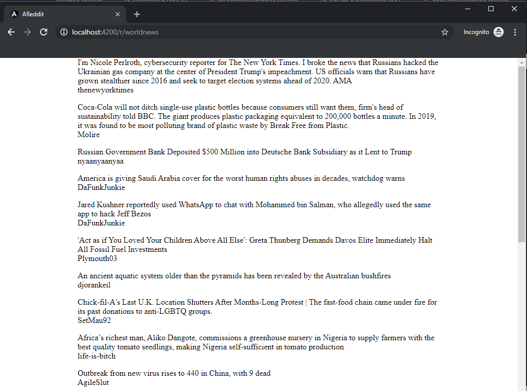
Task: Click author name AgileSlut
Action: click(x=93, y=382)
